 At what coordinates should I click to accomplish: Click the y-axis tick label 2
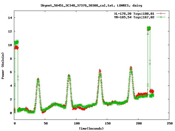pyautogui.click(x=11, y=99)
